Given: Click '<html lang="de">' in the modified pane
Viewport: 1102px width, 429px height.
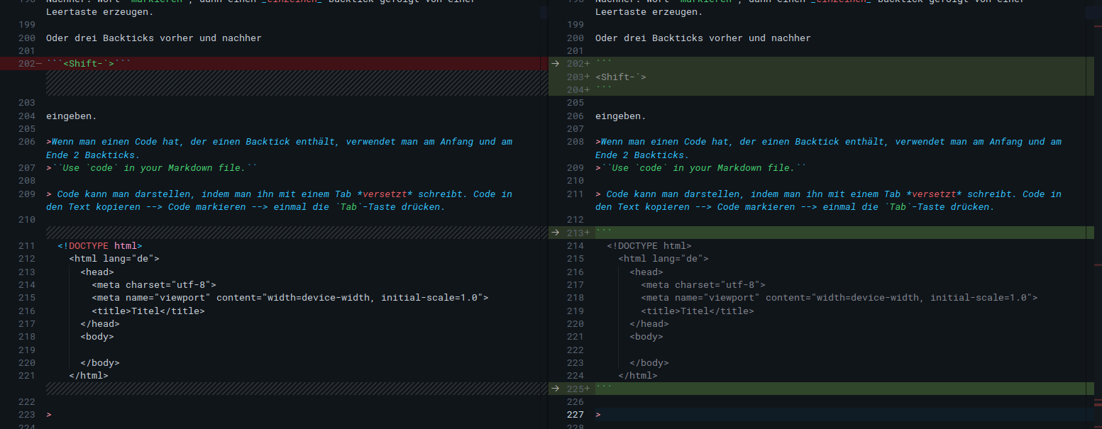Looking at the screenshot, I should [x=663, y=259].
